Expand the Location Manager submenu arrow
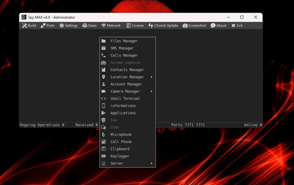 pyautogui.click(x=152, y=77)
